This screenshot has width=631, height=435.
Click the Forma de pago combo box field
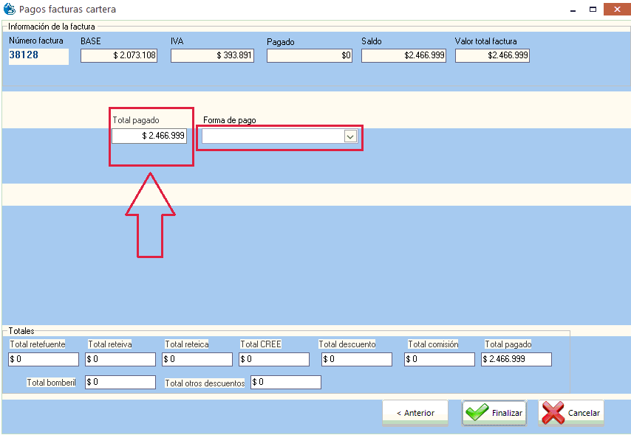coord(273,136)
